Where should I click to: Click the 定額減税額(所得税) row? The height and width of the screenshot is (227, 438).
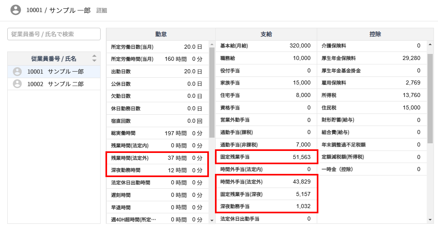(x=372, y=157)
